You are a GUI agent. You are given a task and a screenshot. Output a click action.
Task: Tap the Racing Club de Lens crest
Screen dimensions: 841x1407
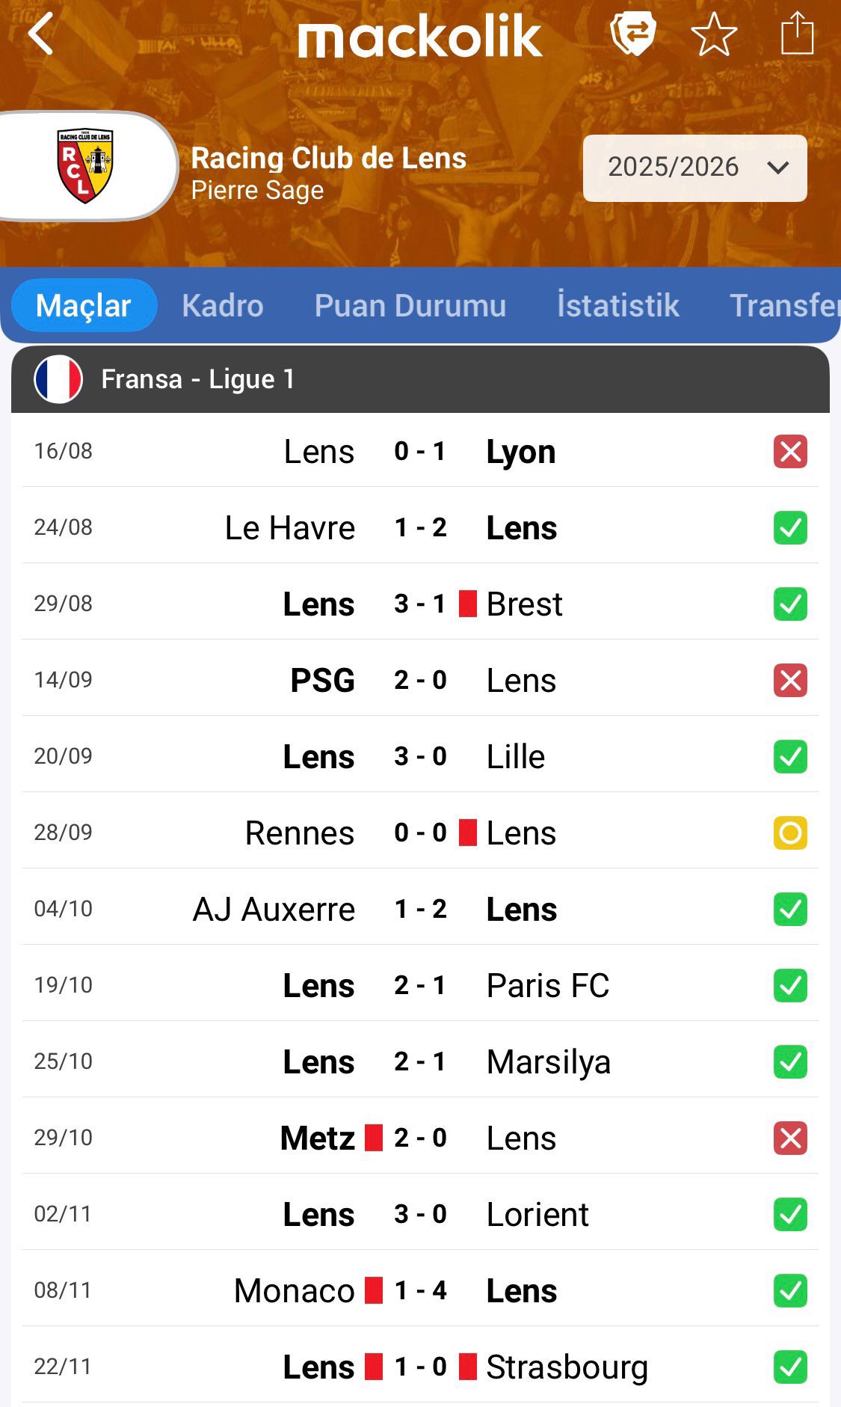tap(85, 165)
